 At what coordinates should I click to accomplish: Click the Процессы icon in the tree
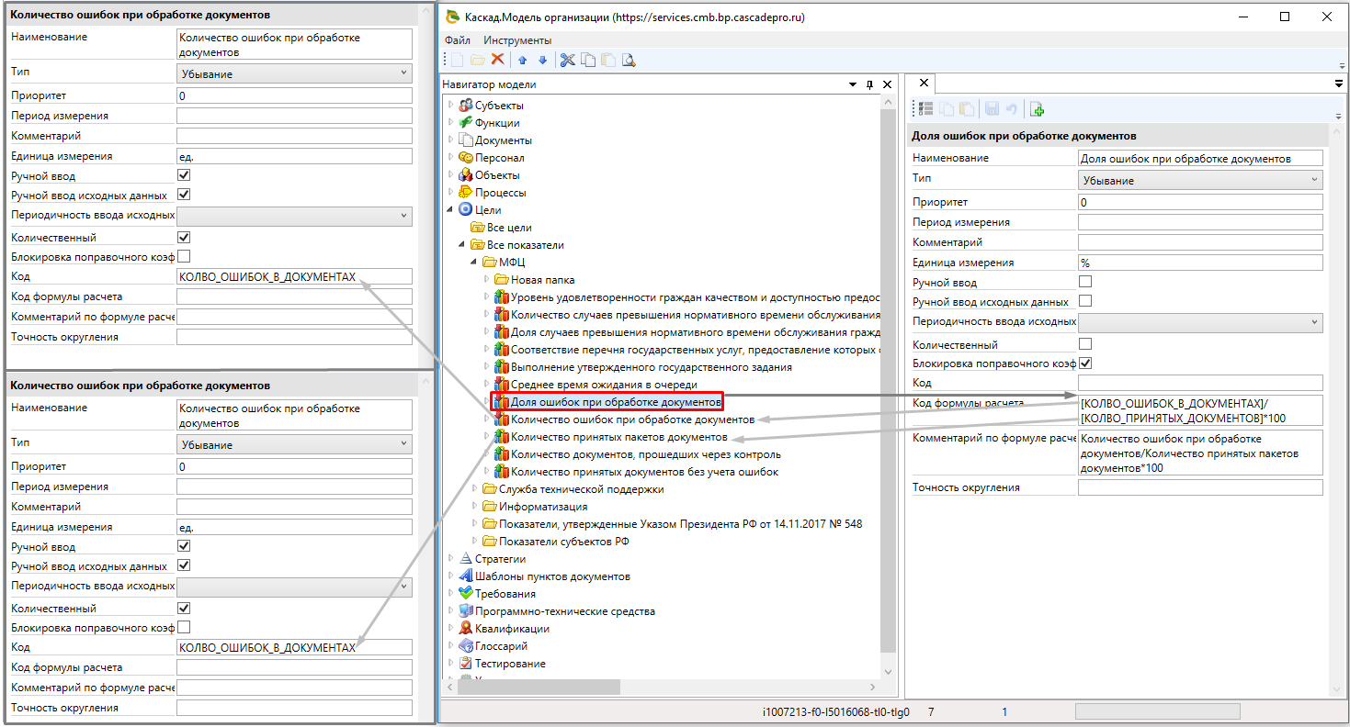tap(466, 193)
